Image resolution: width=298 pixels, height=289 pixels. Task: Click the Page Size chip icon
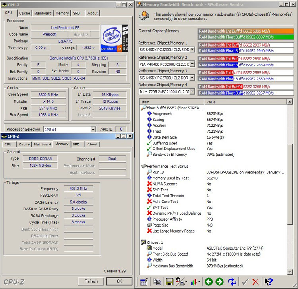coord(149,225)
